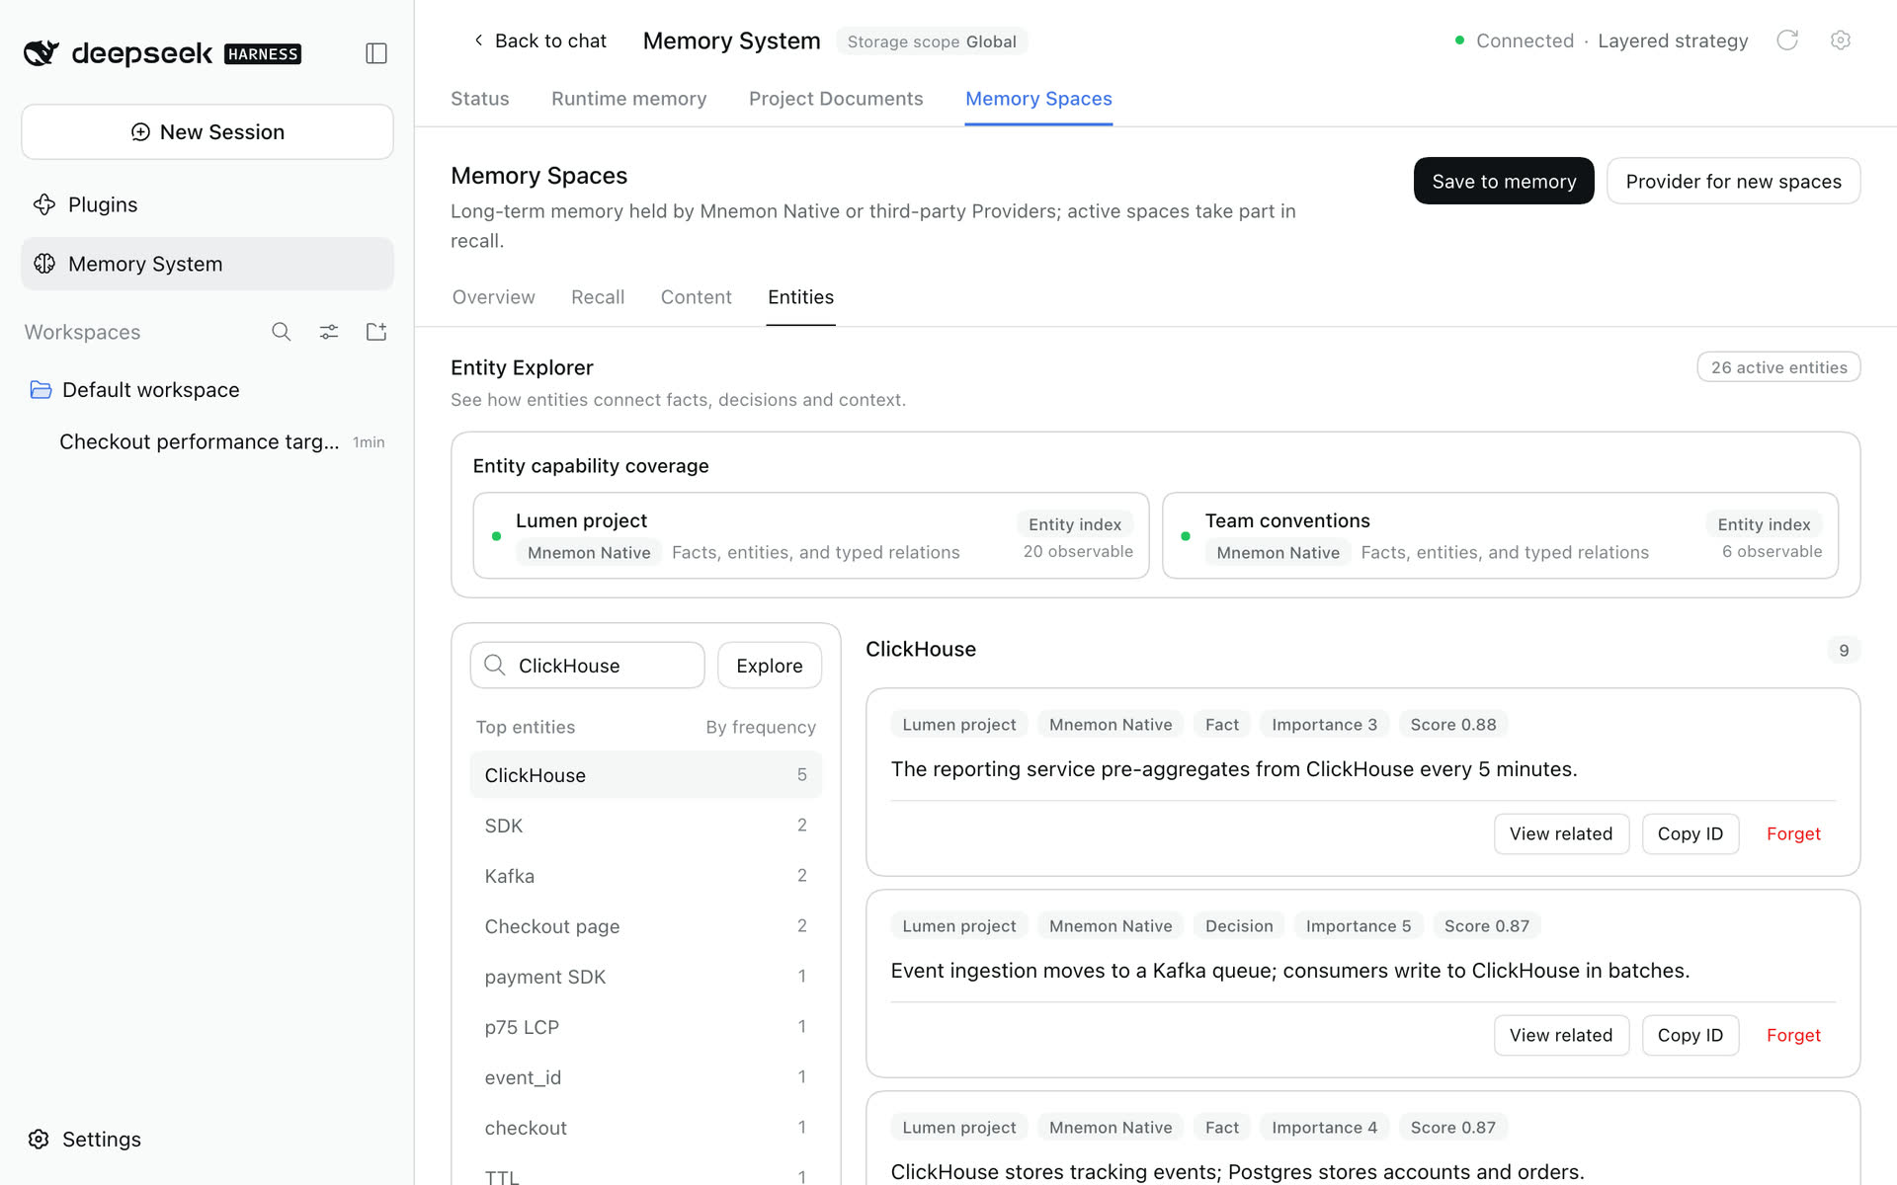This screenshot has width=1897, height=1185.
Task: Focus the entity search field containing ClickHouse
Action: (588, 666)
